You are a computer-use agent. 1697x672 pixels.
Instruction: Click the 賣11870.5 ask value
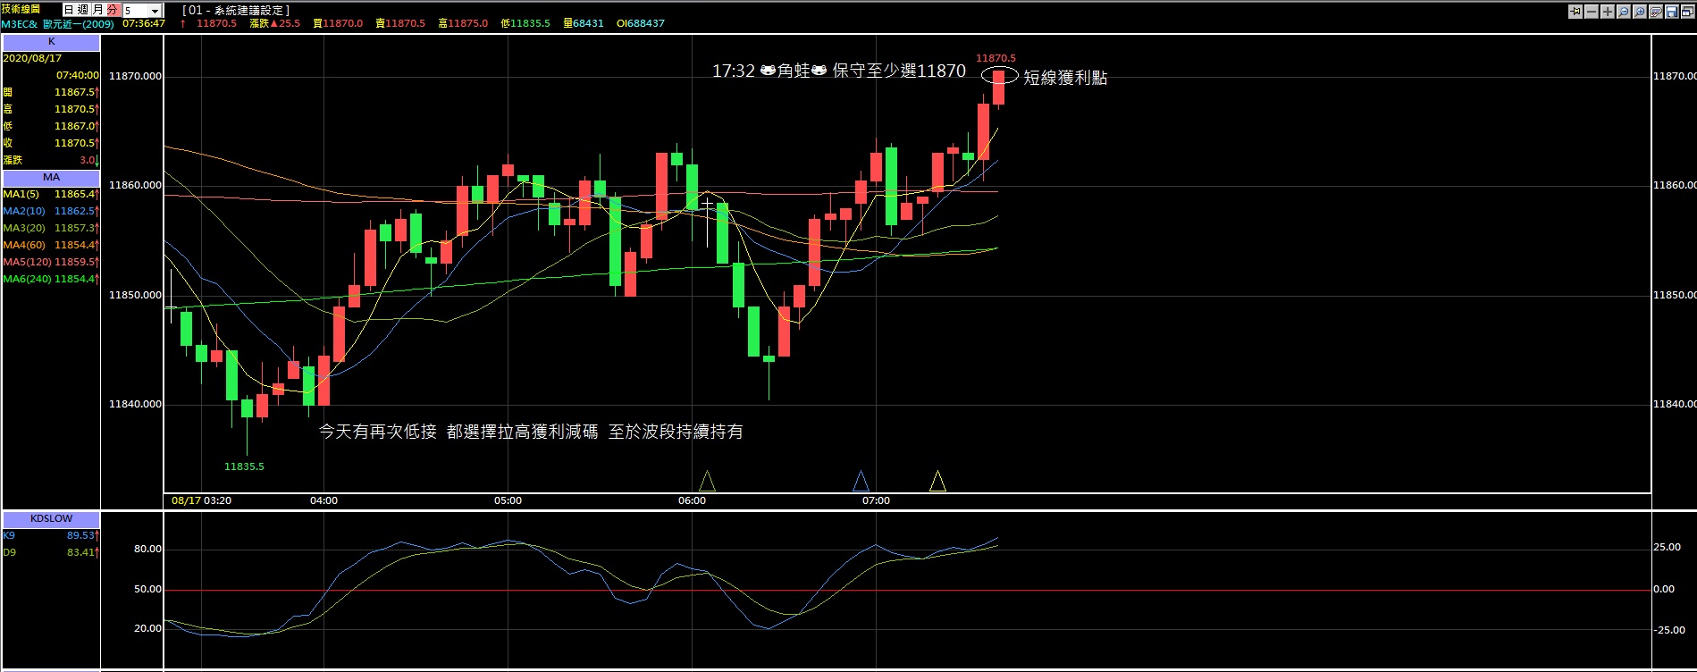pos(400,23)
